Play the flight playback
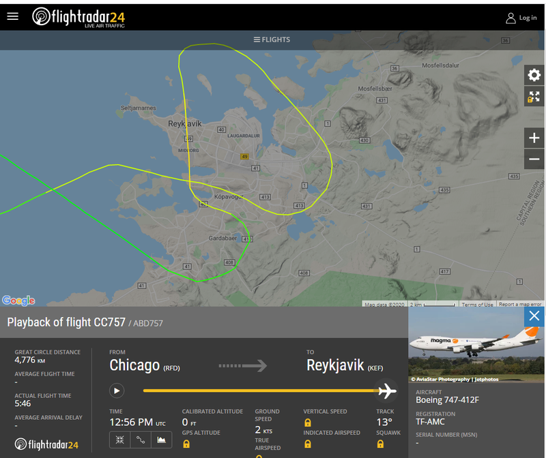 [x=117, y=391]
